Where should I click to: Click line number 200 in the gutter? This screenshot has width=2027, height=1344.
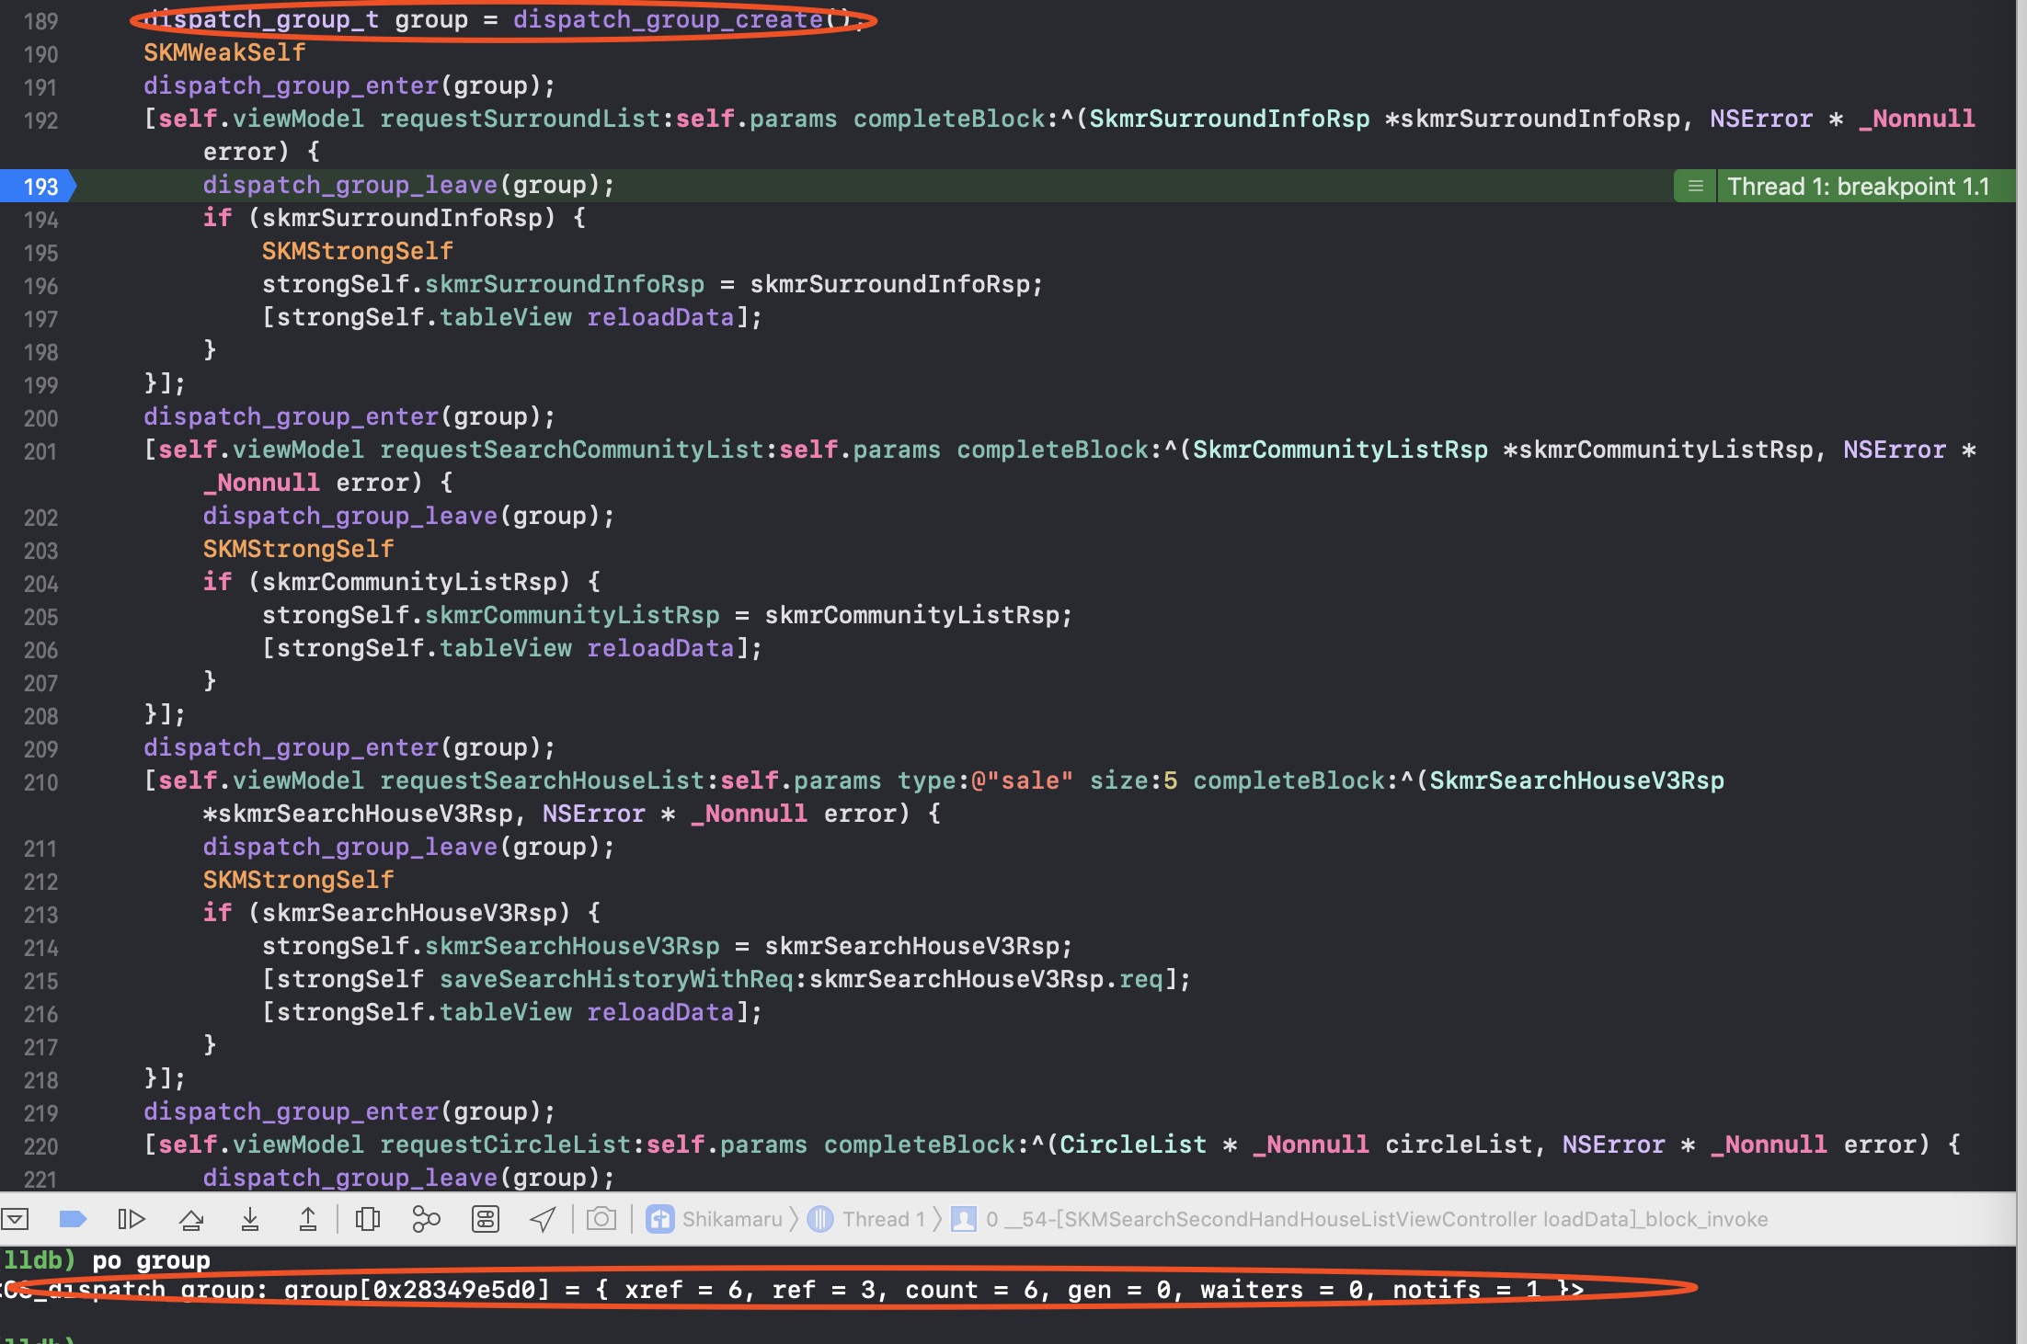(x=40, y=418)
